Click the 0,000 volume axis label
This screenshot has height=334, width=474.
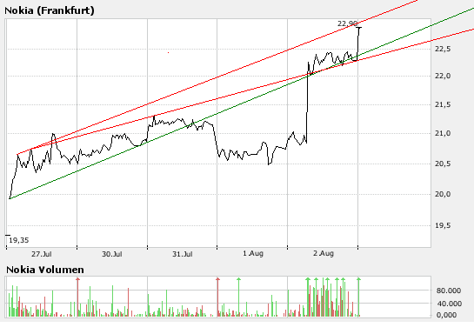pos(446,315)
